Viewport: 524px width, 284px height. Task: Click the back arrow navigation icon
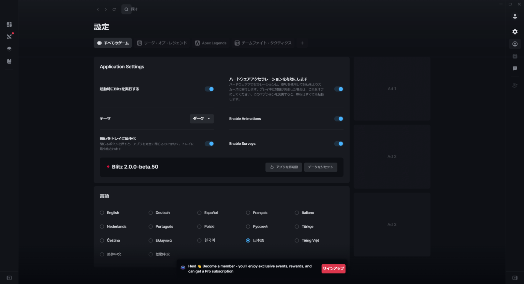click(x=98, y=10)
